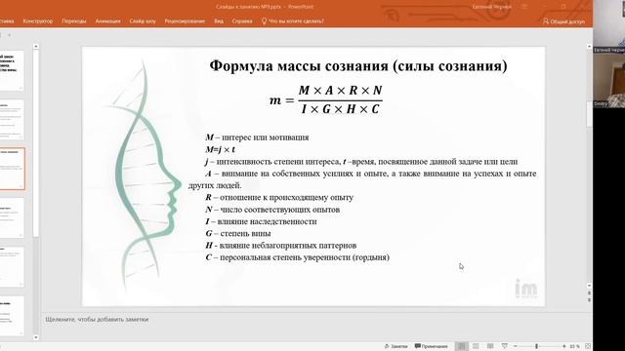
Task: Switch to Slide Sorter view icon
Action: [x=476, y=346]
